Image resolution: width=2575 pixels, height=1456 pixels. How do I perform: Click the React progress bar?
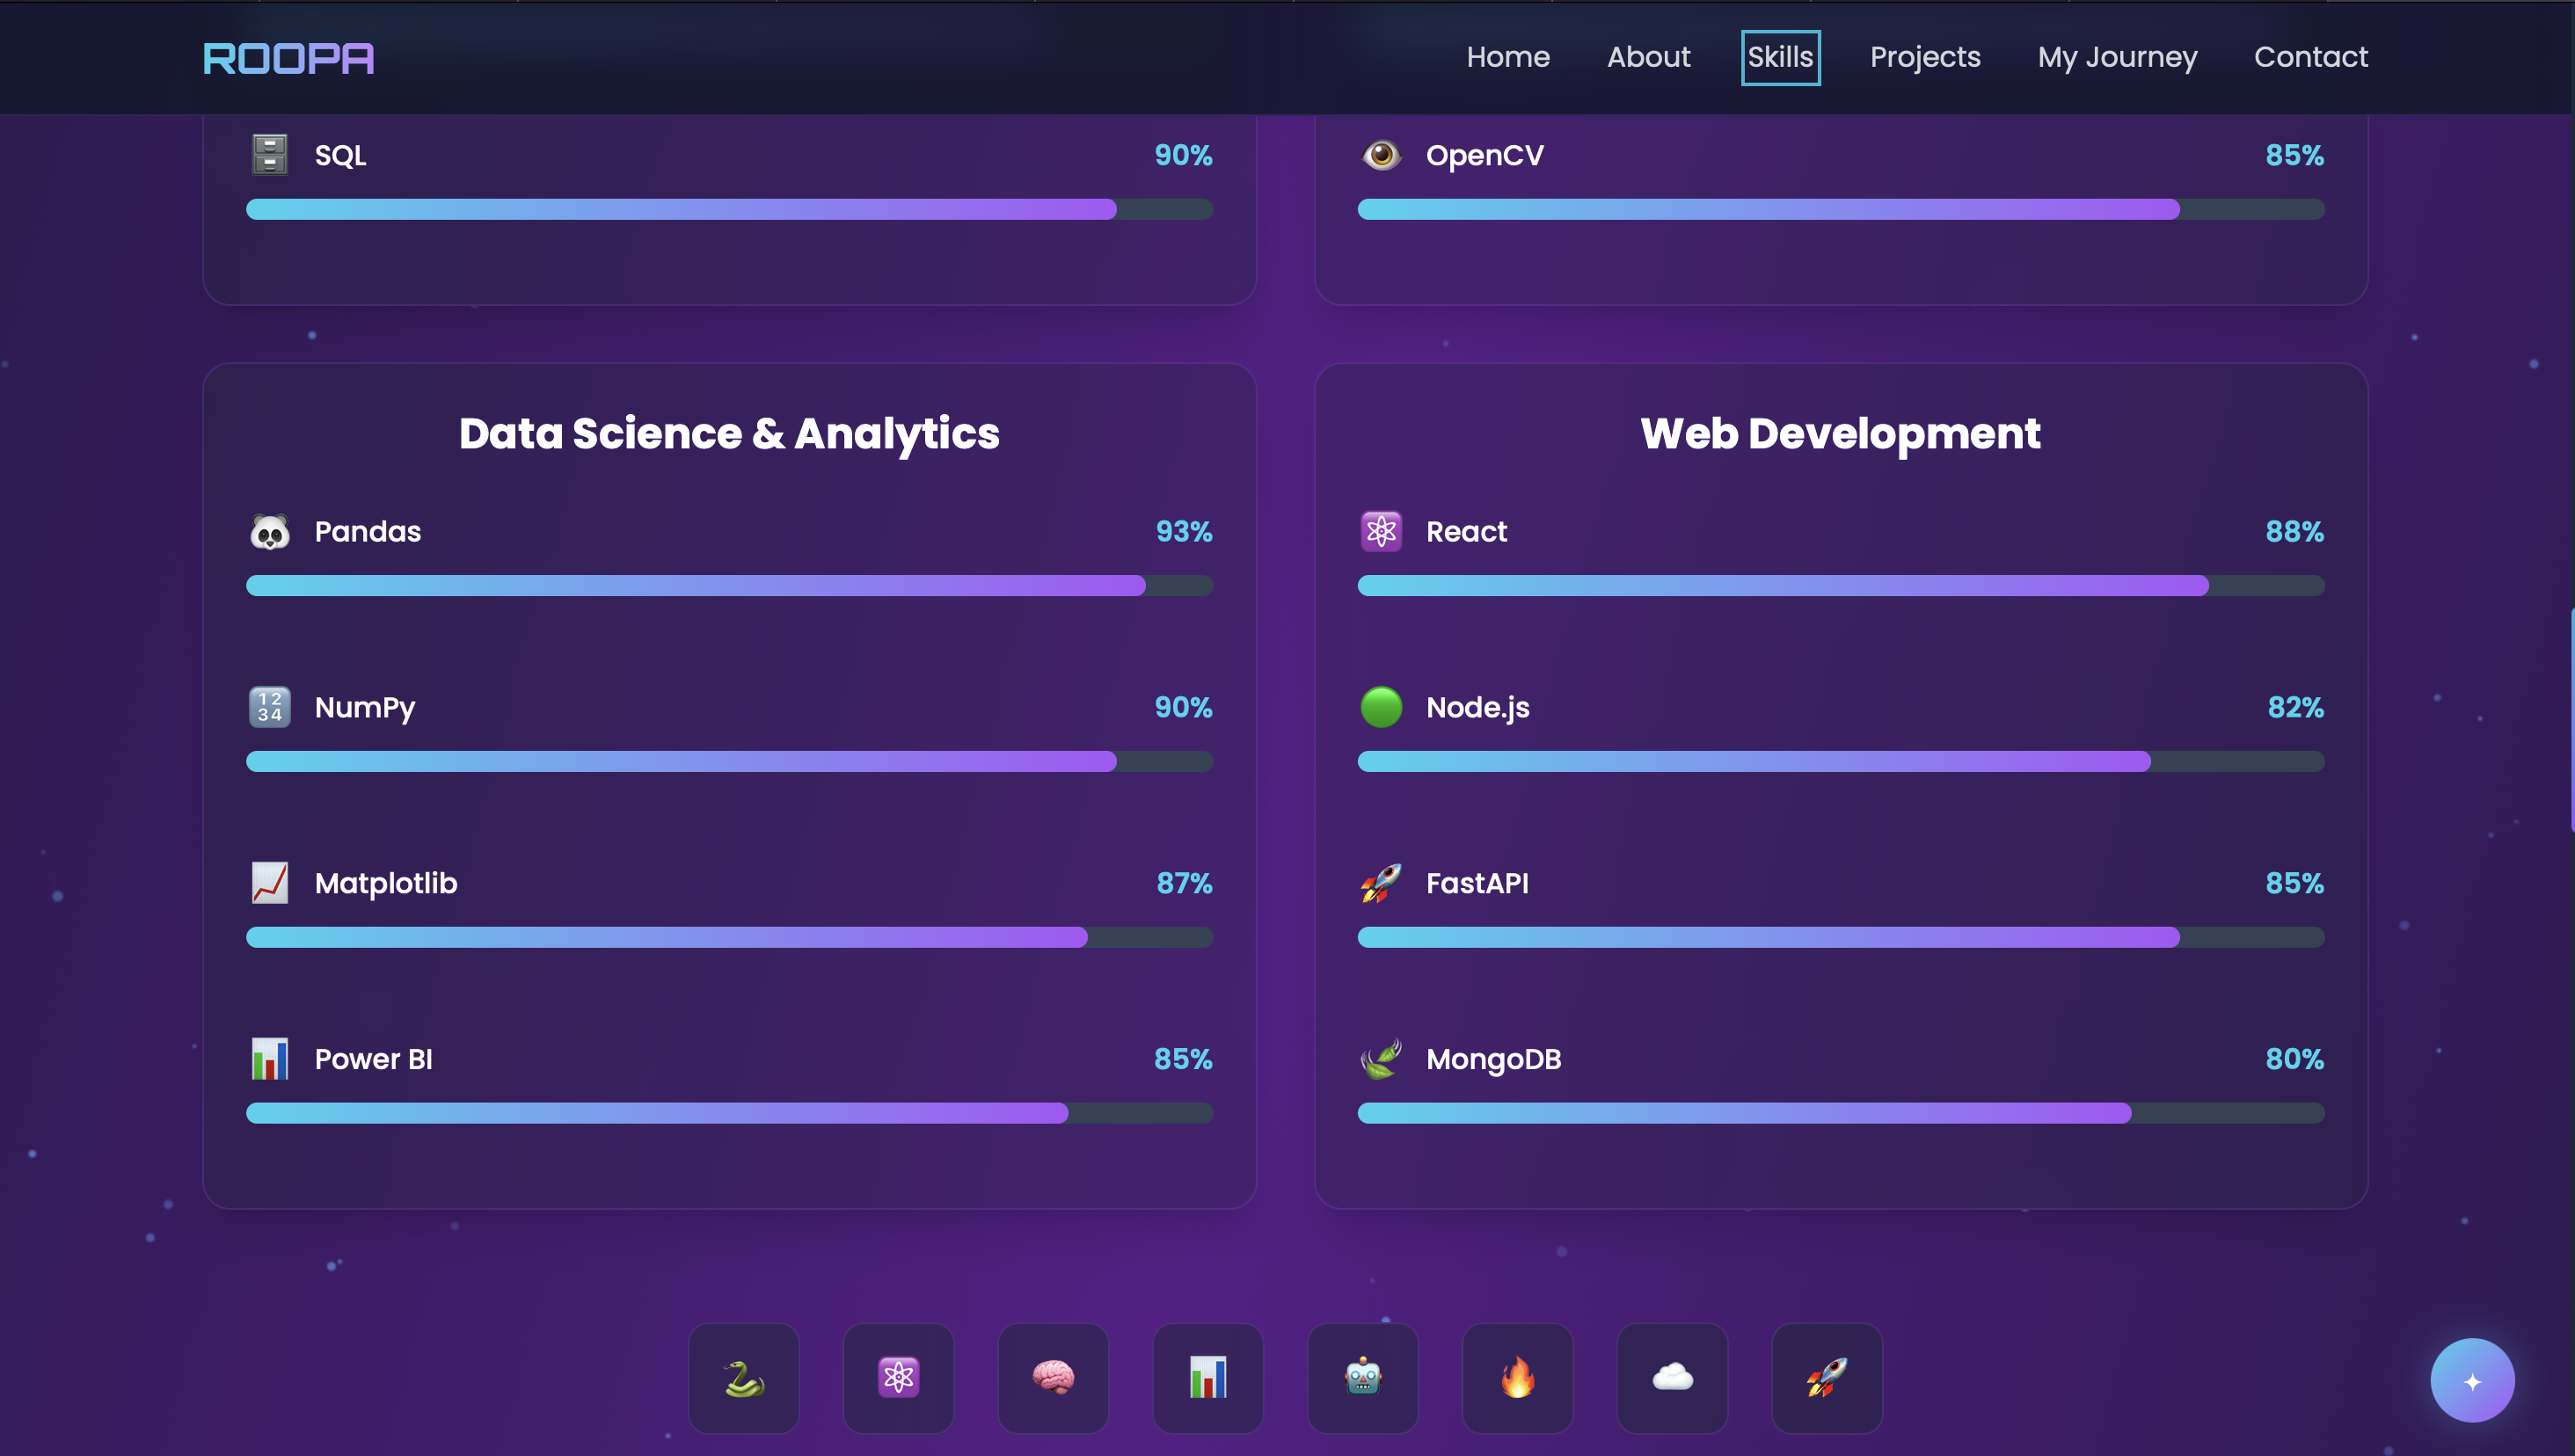pyautogui.click(x=1841, y=585)
